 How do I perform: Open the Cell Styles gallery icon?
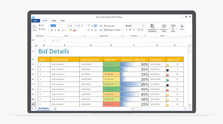point(173,26)
